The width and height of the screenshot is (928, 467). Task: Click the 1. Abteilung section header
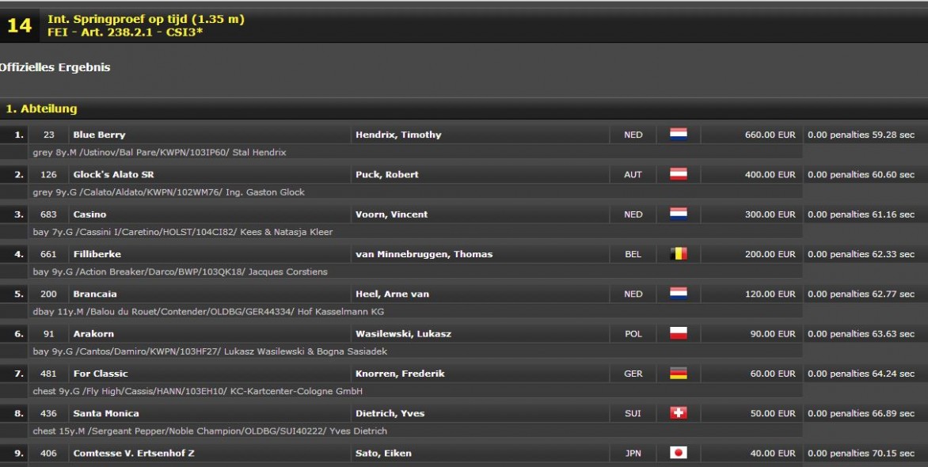pyautogui.click(x=41, y=109)
